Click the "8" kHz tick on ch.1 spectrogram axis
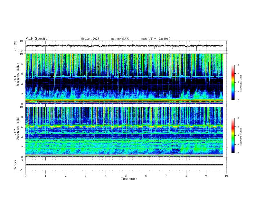255x197 pixels. coord(23,64)
